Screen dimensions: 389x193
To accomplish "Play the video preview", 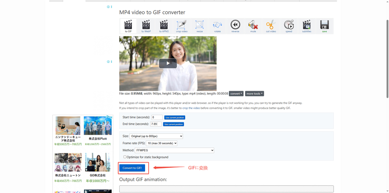I will click(168, 63).
